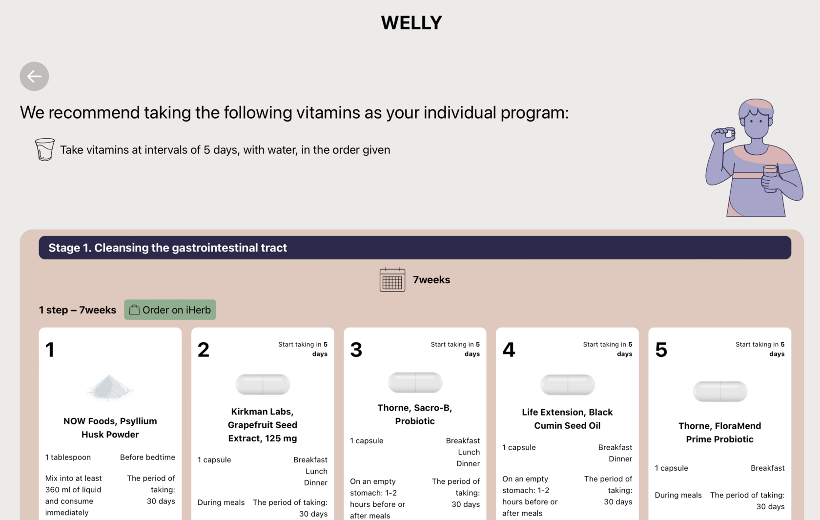Open the NOW Foods Psyllium Husk Powder title

point(110,428)
